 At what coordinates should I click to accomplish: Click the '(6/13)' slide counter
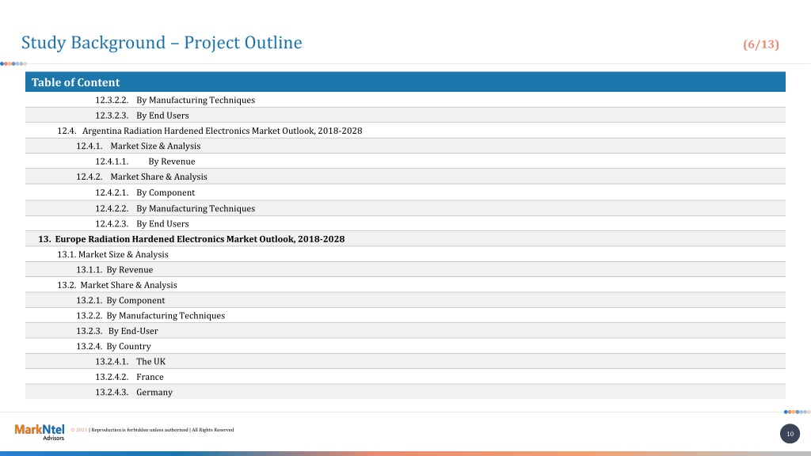tap(761, 44)
